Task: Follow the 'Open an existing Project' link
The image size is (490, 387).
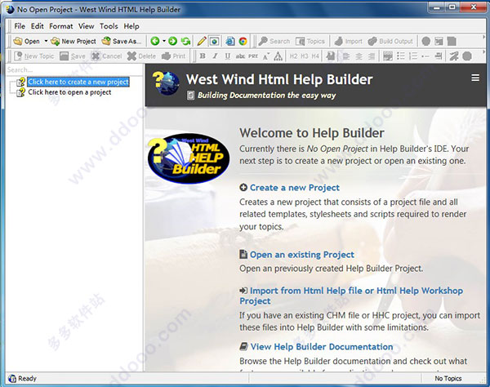Action: (x=302, y=255)
